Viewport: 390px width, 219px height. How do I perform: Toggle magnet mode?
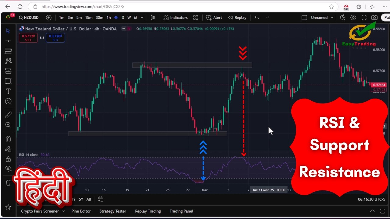pyautogui.click(x=8, y=139)
